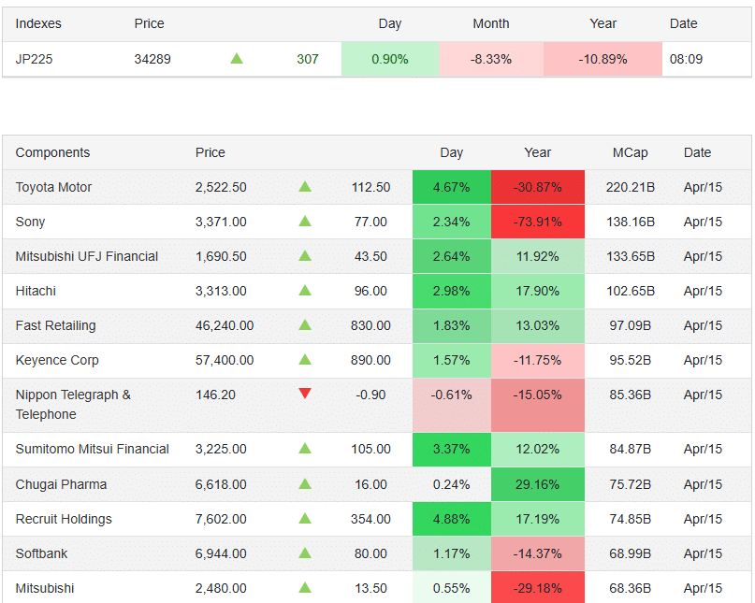Click Toyota Motor year change -30.87%
The image size is (755, 603).
538,187
